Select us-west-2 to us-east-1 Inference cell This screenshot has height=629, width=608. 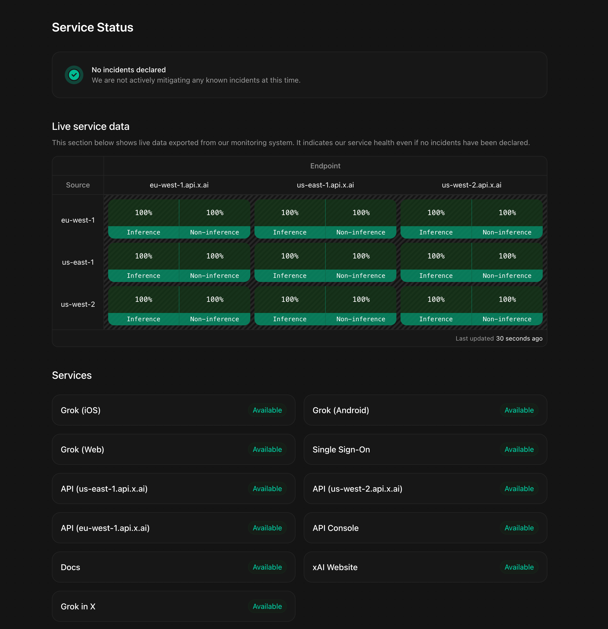[290, 305]
